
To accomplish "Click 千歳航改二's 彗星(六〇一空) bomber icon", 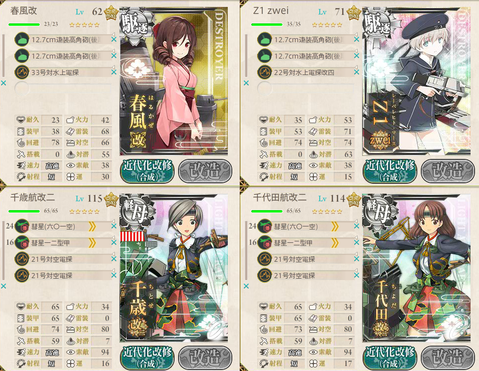I will tap(22, 226).
